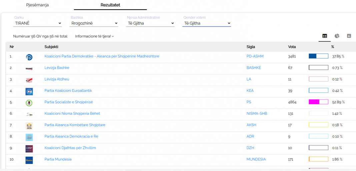Click the ADR sigla link
356x171 pixels.
click(250, 137)
